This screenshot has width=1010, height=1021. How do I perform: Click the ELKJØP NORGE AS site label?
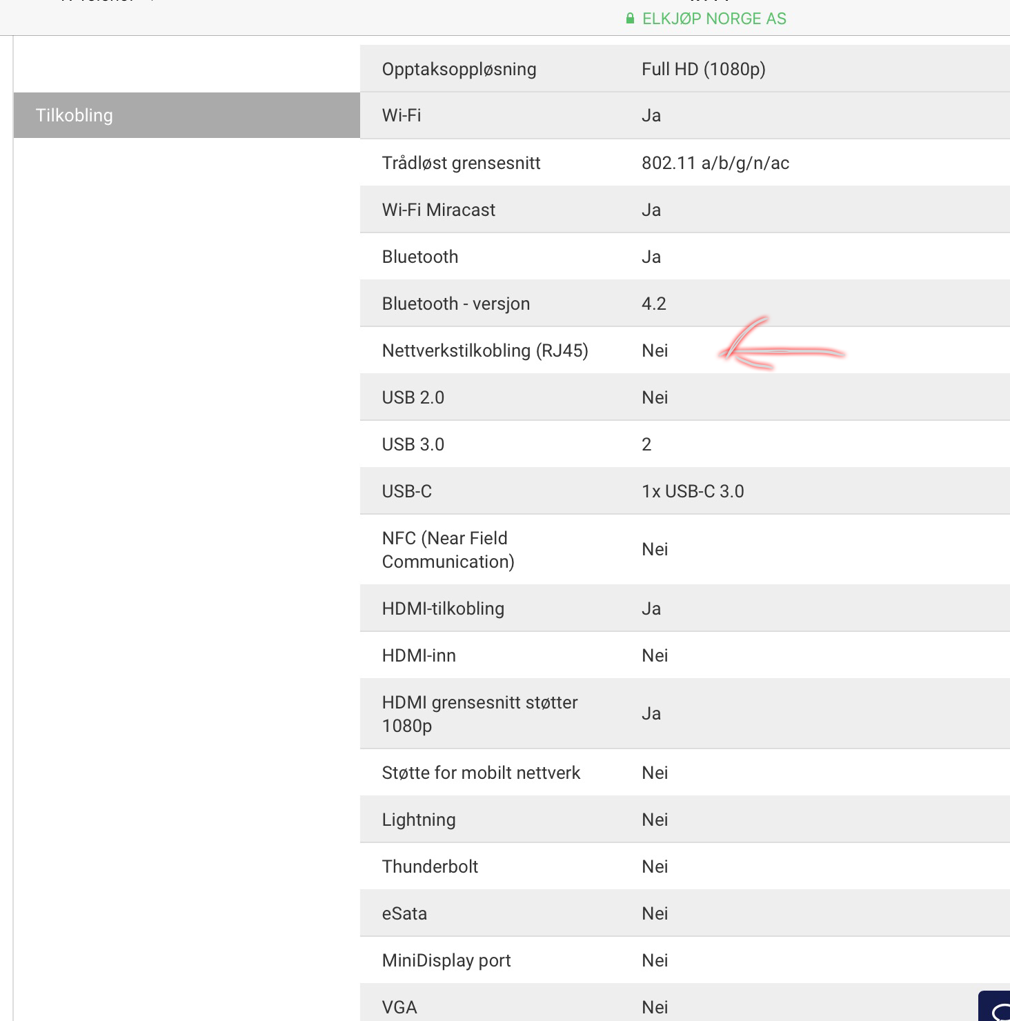714,19
